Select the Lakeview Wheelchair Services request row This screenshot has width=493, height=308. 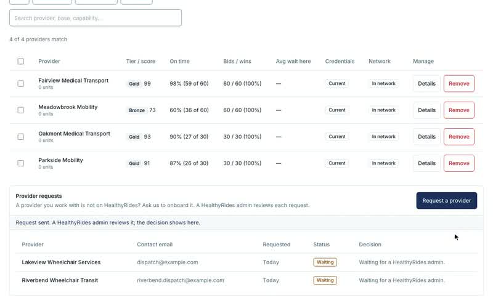pyautogui.click(x=246, y=262)
